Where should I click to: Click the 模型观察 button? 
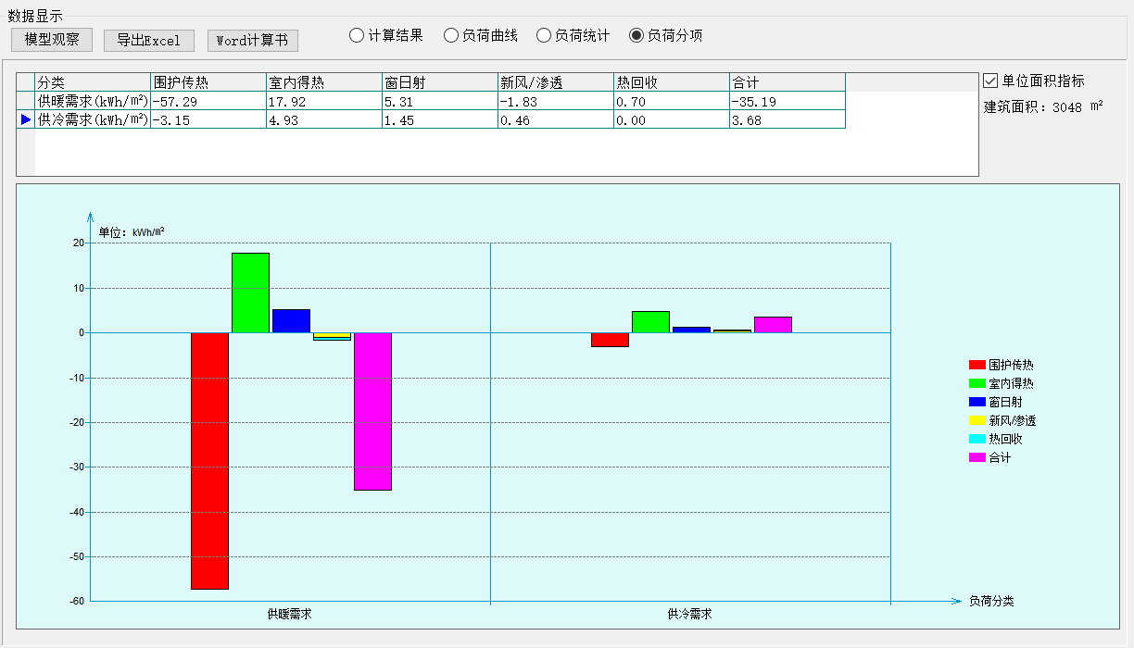click(52, 40)
